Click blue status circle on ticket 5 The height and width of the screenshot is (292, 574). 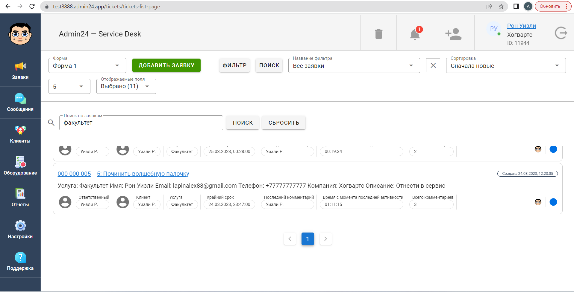[553, 202]
